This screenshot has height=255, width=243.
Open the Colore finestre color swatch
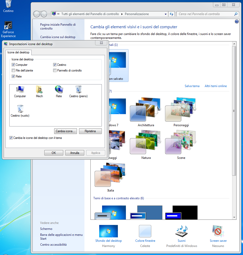click(x=145, y=231)
